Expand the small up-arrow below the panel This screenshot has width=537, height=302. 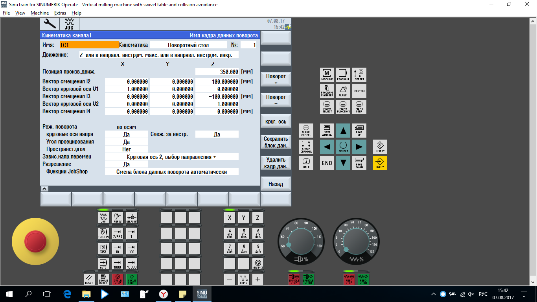click(x=44, y=189)
